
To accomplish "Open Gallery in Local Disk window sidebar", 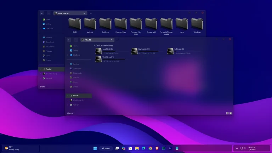I will pos(47,24).
